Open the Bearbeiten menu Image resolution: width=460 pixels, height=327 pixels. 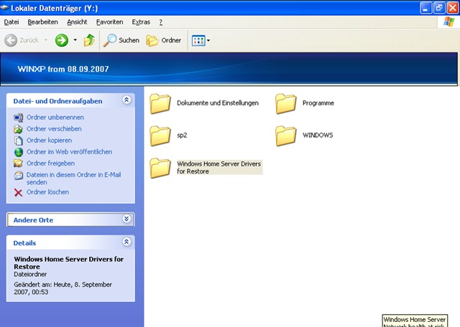coord(42,22)
